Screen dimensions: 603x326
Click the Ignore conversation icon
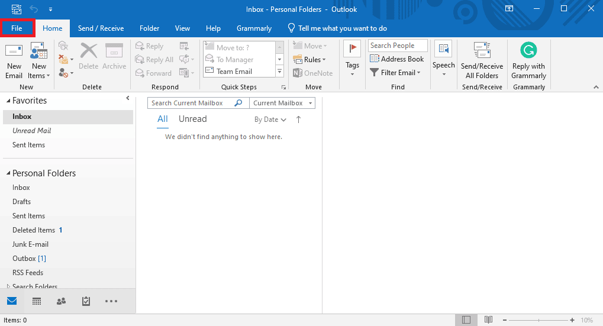coord(63,46)
